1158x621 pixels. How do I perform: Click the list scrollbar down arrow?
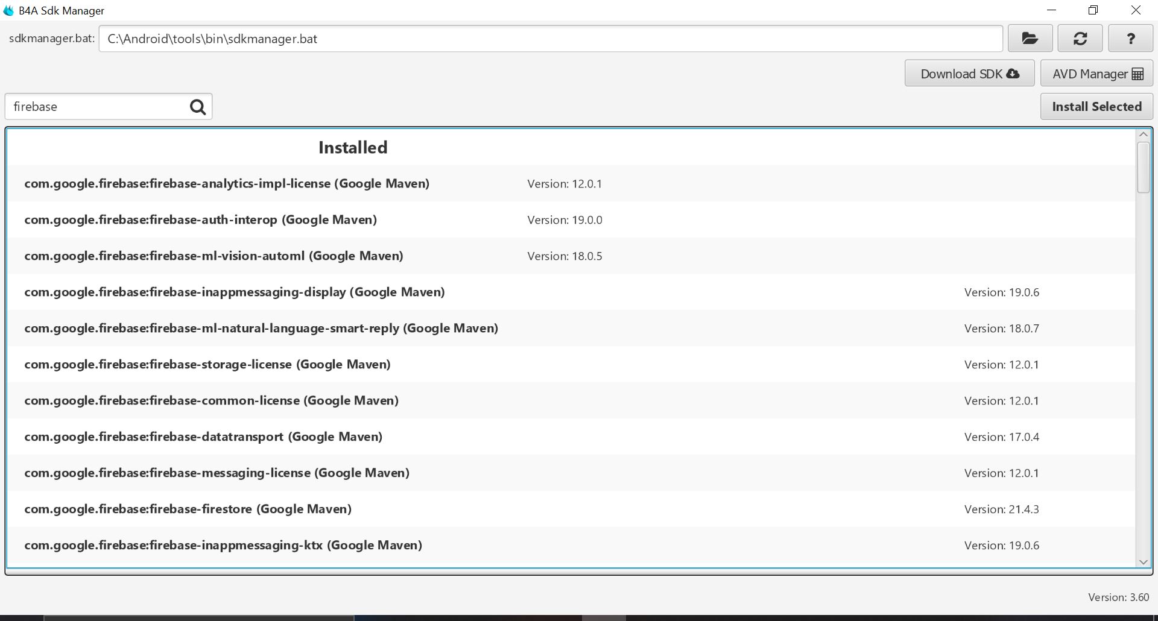1143,561
